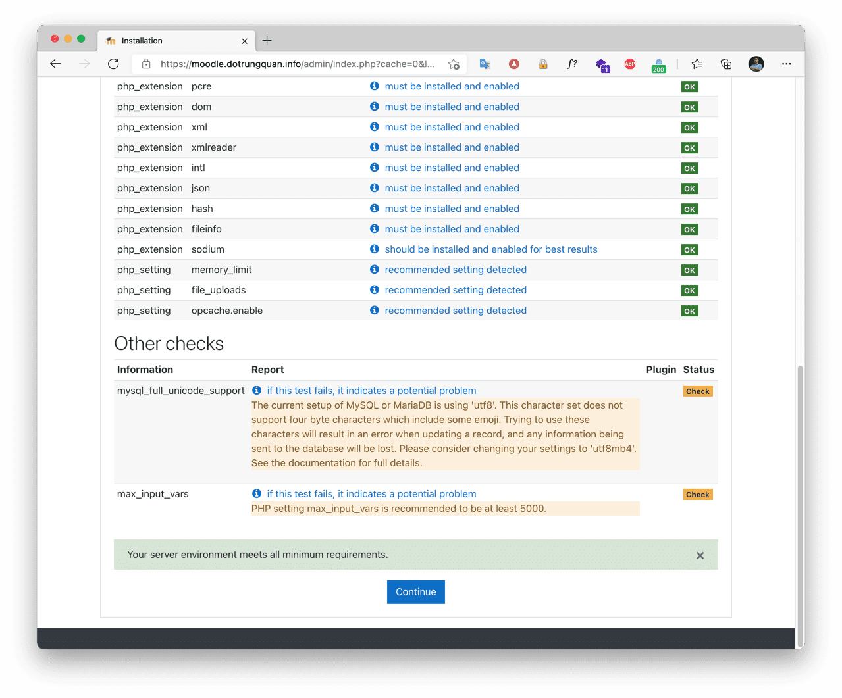Open Settings and more ellipsis menu
The width and height of the screenshot is (842, 698).
point(786,64)
